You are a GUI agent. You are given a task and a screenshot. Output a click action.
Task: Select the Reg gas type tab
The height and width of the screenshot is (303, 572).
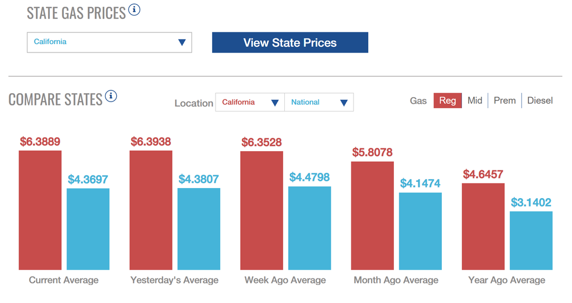[447, 100]
